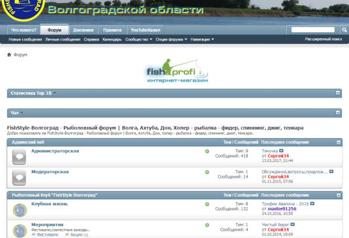Switch to the Что нового? tab

(24, 30)
